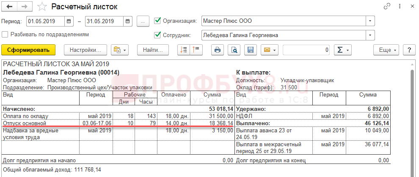Open calendar for end date 31.05.2019

tap(128, 21)
